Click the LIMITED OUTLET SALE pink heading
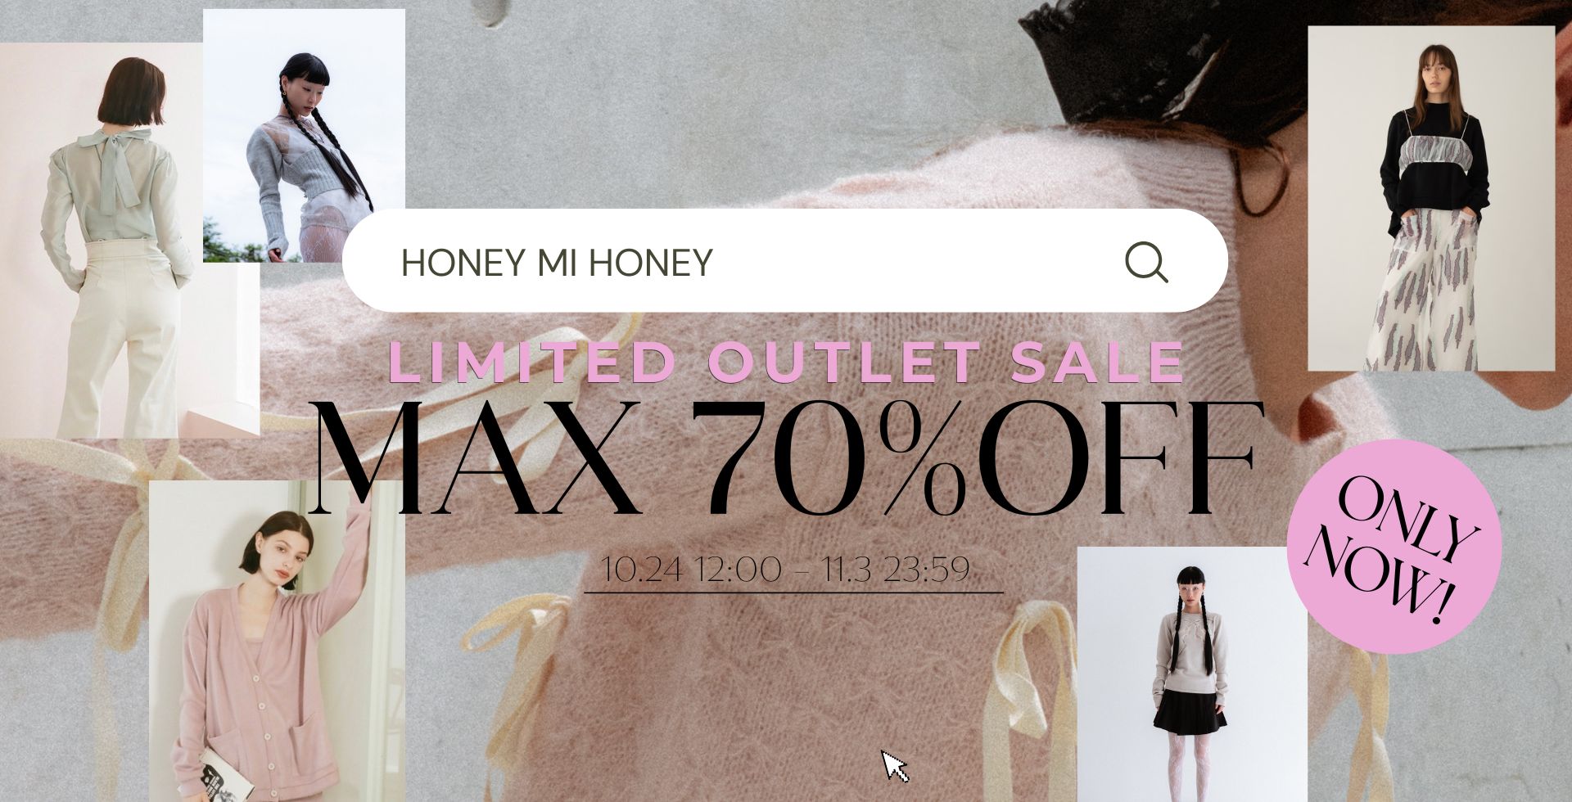Image resolution: width=1572 pixels, height=802 pixels. 786,362
